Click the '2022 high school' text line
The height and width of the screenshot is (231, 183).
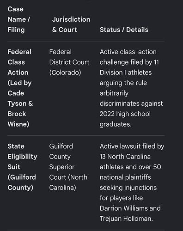(x=125, y=114)
